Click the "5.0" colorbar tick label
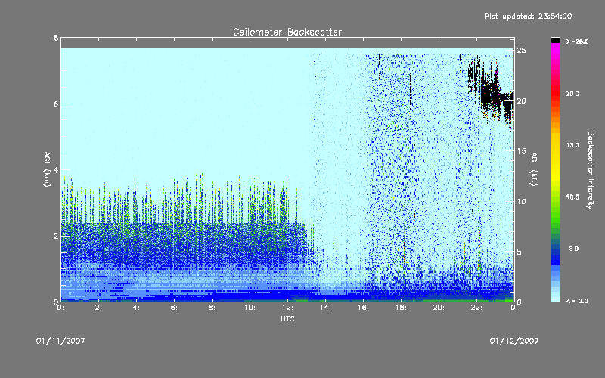 pos(574,249)
